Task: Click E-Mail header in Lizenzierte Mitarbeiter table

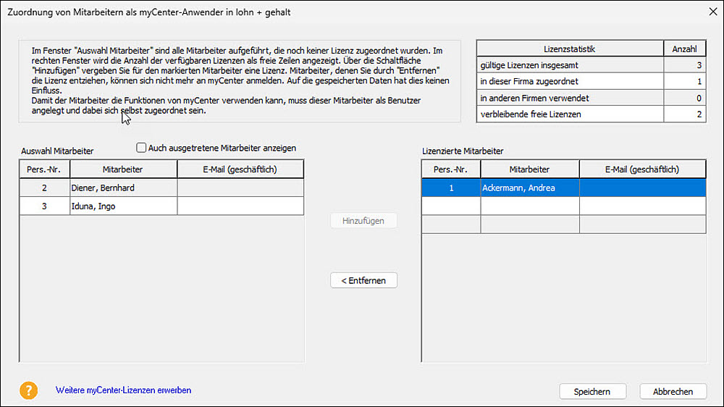Action: 642,169
